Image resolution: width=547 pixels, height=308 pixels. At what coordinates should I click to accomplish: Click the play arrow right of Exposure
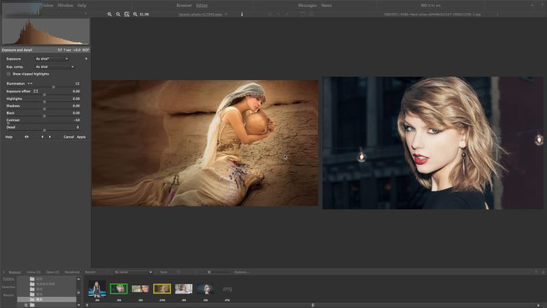click(x=86, y=59)
